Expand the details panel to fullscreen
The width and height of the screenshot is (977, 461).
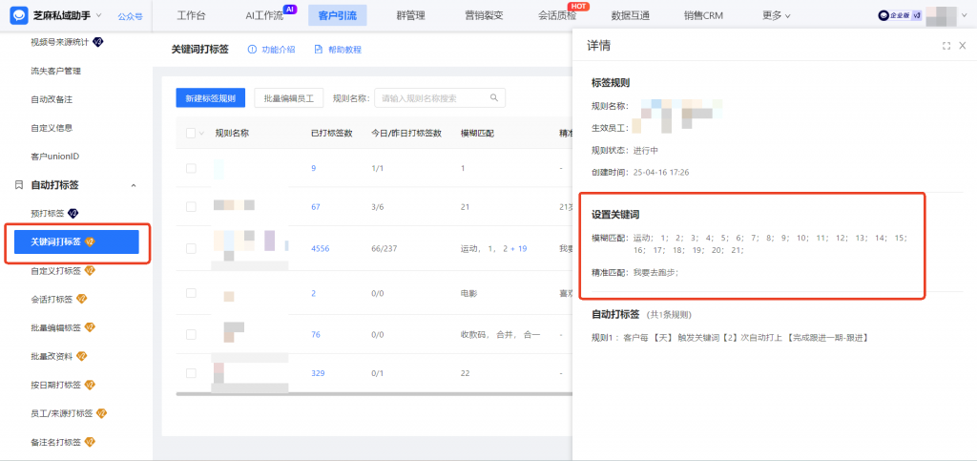coord(946,46)
